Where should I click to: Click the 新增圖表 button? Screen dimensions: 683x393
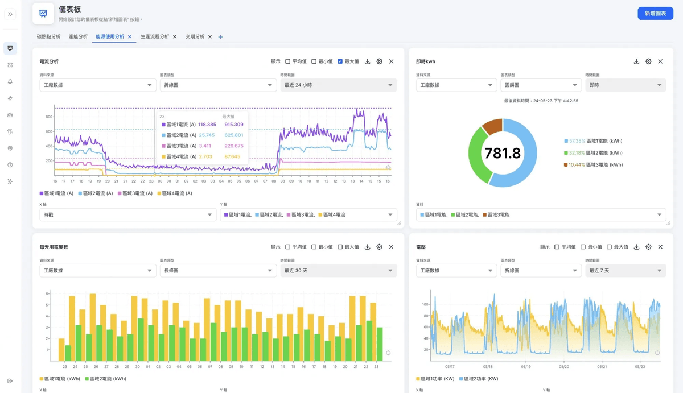click(x=655, y=13)
